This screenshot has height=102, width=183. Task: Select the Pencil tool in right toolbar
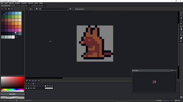coord(181,15)
